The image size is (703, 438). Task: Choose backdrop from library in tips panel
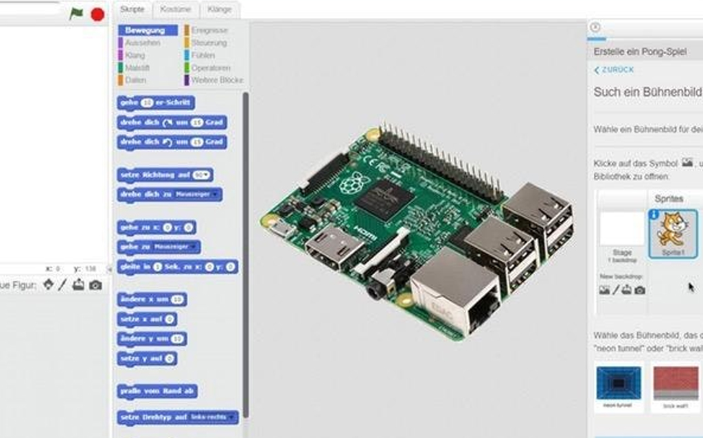(x=604, y=290)
